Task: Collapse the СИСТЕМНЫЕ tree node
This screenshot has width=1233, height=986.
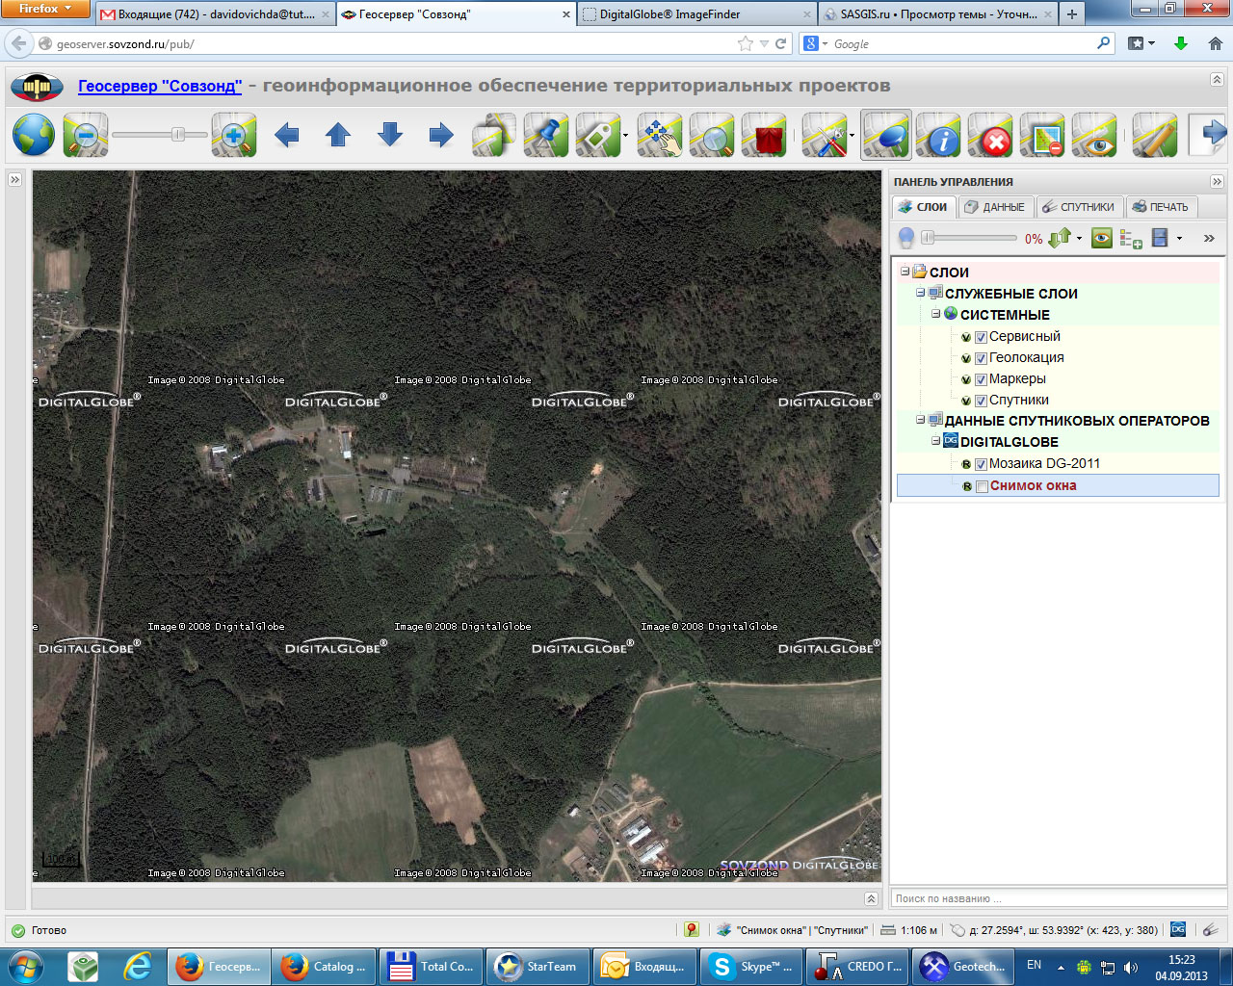Action: point(935,314)
